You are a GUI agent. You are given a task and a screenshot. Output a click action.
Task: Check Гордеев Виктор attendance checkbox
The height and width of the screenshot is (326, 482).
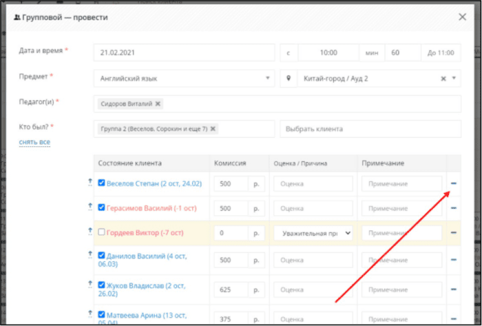pyautogui.click(x=101, y=232)
